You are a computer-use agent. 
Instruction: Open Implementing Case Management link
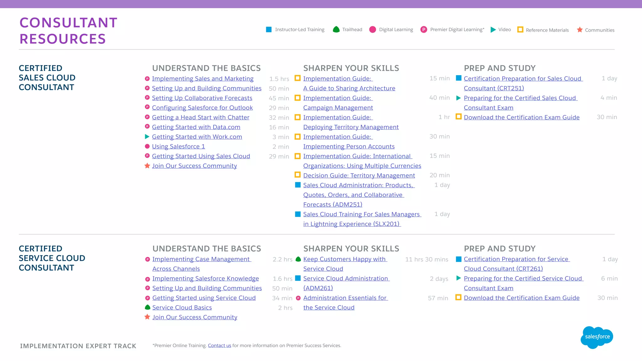pos(202,264)
